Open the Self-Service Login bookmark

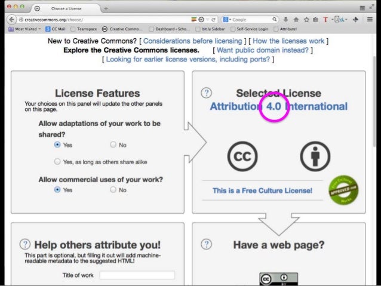pos(249,29)
